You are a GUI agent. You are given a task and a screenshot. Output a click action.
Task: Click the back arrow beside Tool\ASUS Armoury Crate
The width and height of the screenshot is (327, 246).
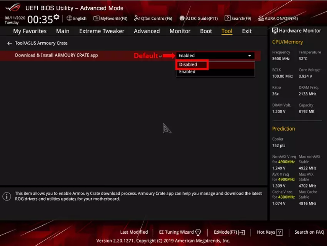tap(9, 43)
